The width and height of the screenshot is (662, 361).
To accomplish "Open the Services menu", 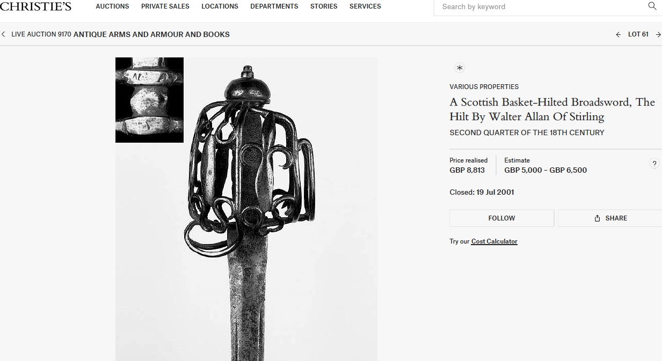I will tap(365, 6).
